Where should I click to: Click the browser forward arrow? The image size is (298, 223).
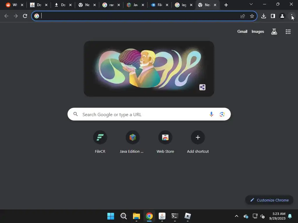click(16, 16)
